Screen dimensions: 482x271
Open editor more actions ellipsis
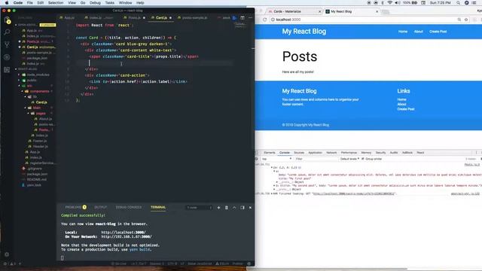tap(250, 18)
